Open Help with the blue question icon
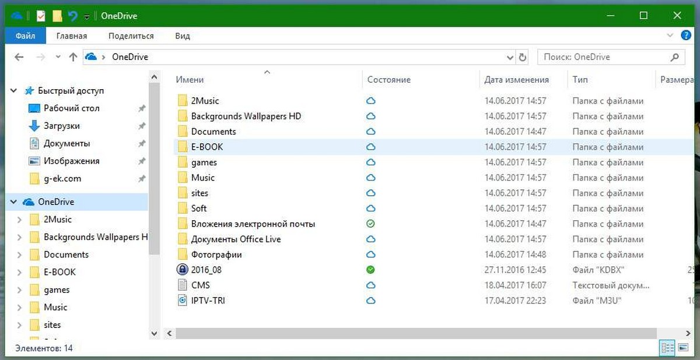Image resolution: width=700 pixels, height=360 pixels. [687, 36]
